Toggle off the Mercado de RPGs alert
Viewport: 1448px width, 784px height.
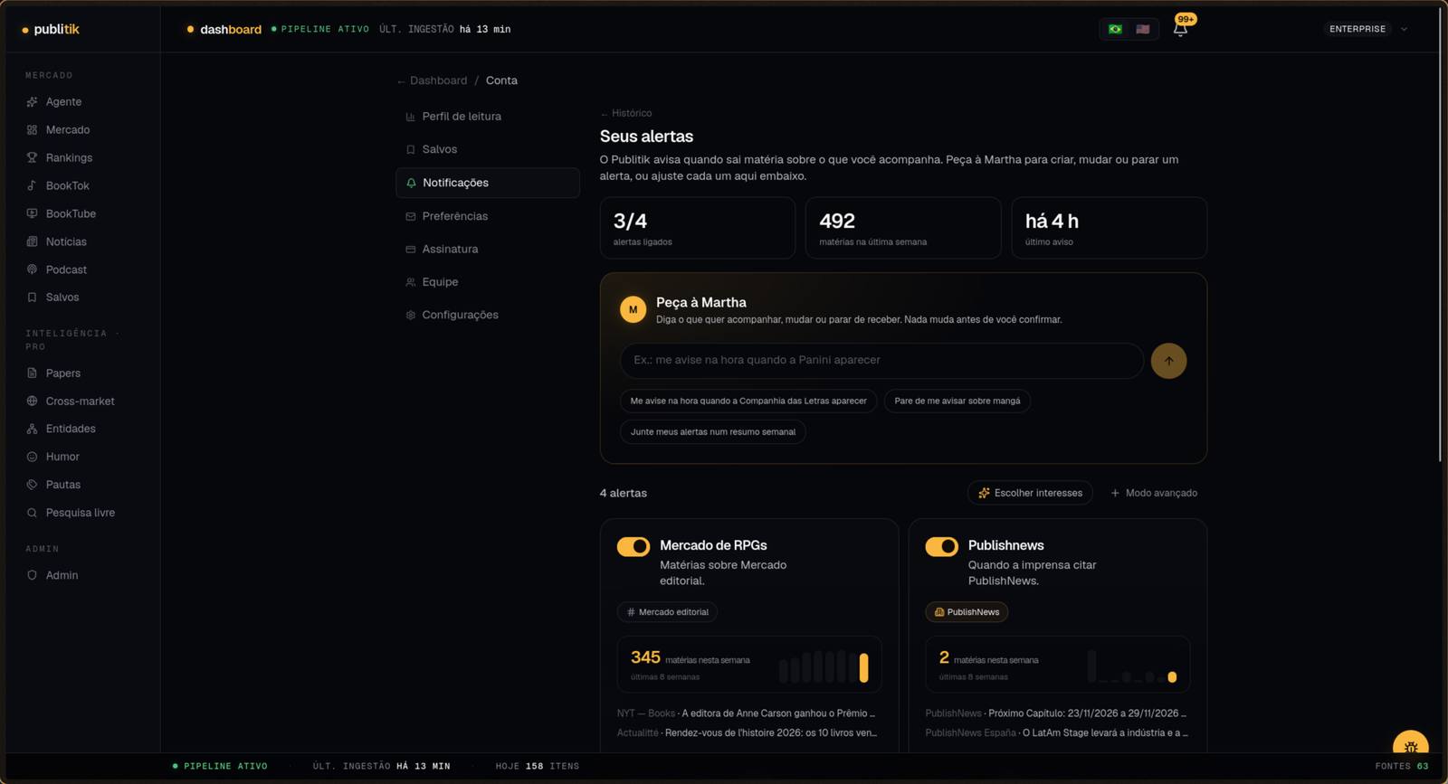click(x=633, y=546)
